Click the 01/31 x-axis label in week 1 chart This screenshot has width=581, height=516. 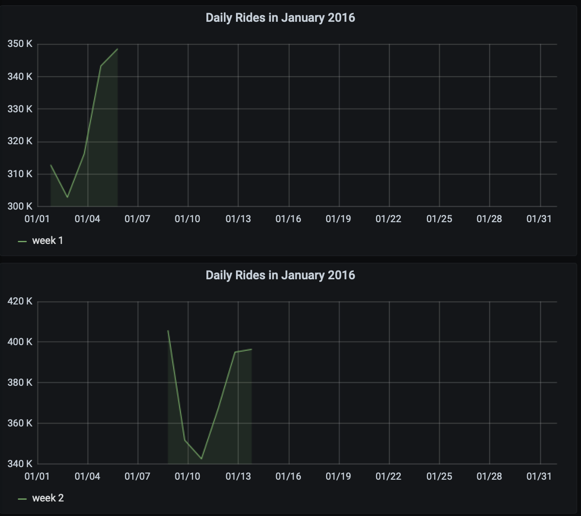[539, 219]
